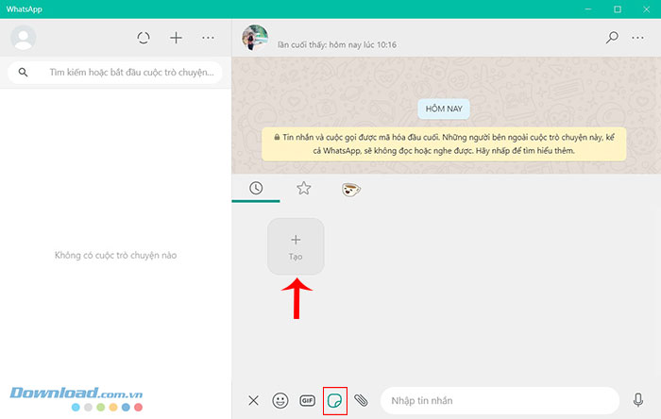Switch to the recent stickers clock tab
This screenshot has height=419, width=661.
coord(256,189)
